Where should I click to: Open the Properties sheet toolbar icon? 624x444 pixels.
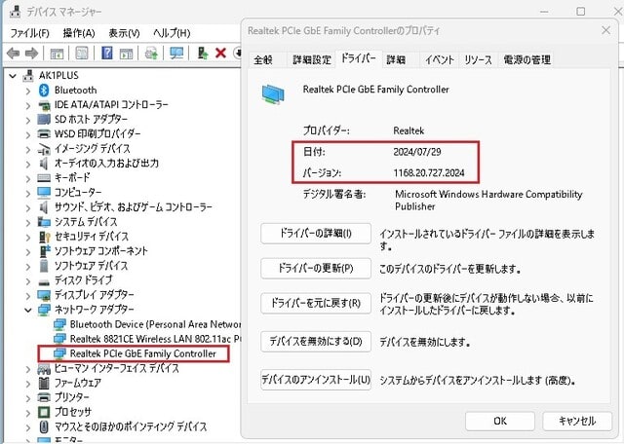click(82, 53)
